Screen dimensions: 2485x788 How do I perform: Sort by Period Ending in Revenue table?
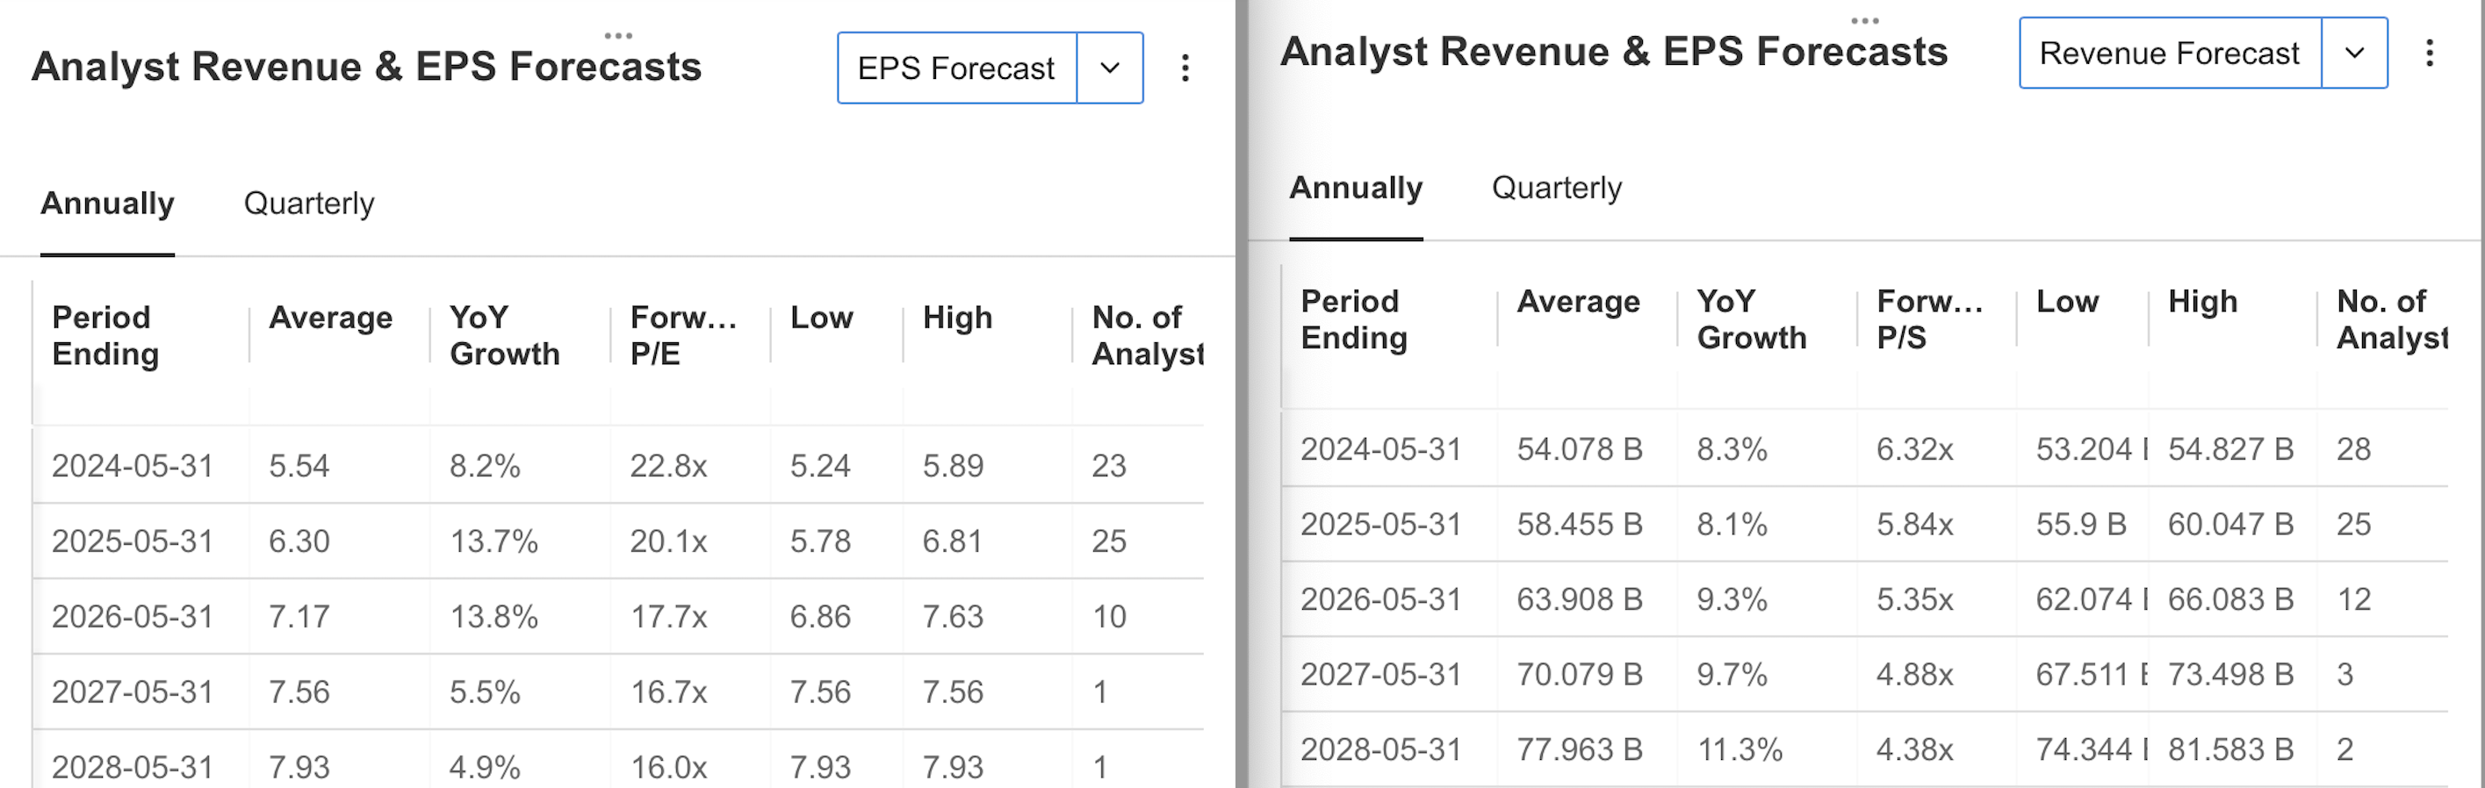(1353, 319)
